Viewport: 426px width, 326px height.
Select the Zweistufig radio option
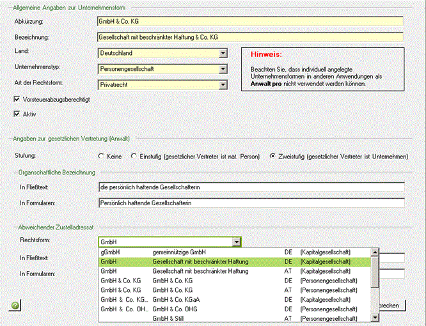point(272,156)
